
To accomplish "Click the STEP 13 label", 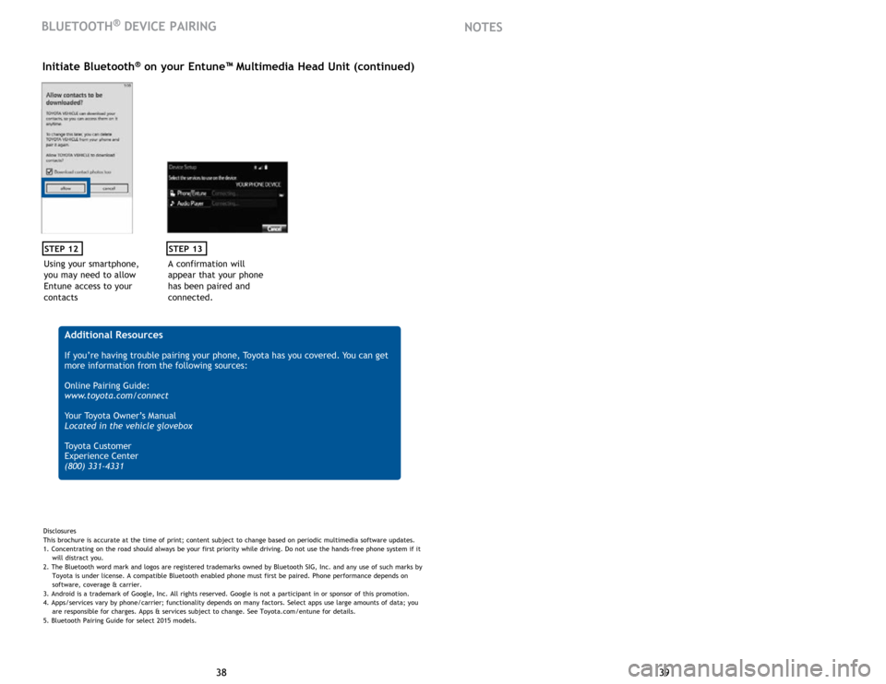I will click(x=186, y=248).
